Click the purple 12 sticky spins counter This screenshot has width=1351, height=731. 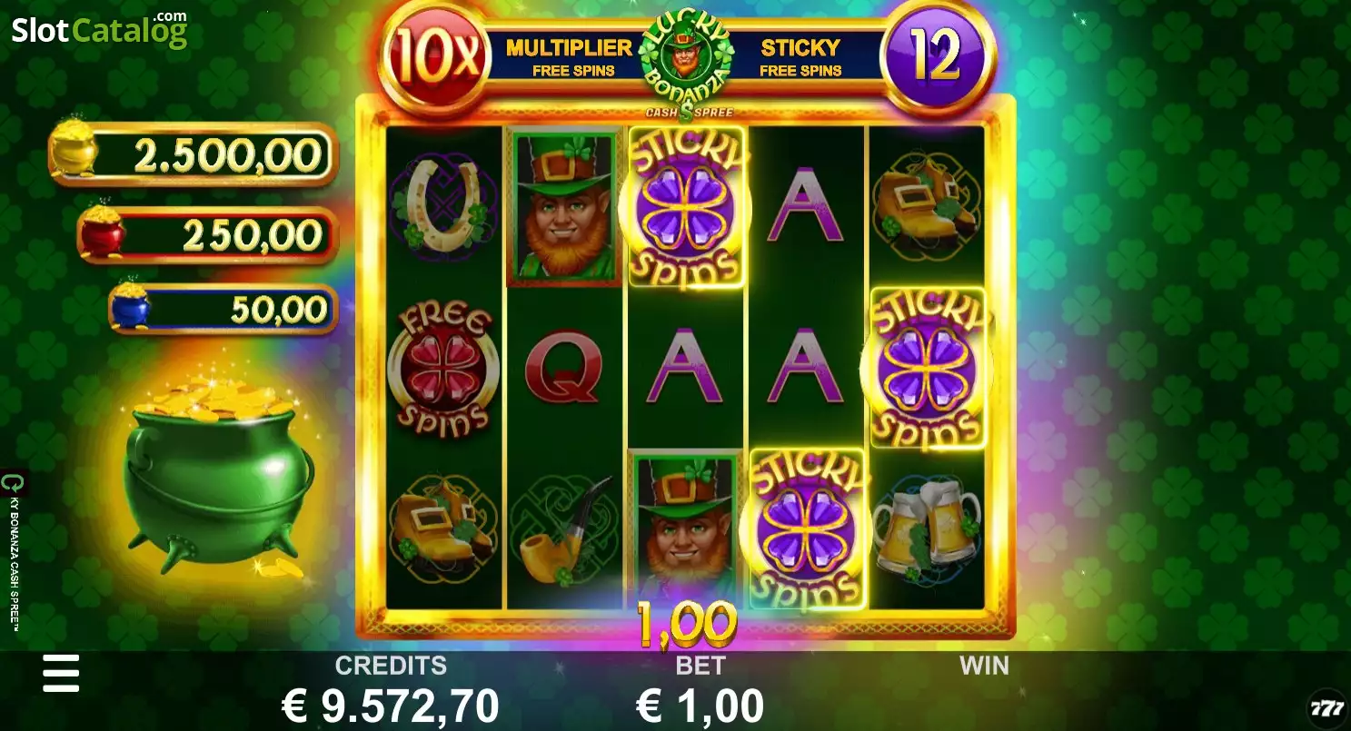937,58
